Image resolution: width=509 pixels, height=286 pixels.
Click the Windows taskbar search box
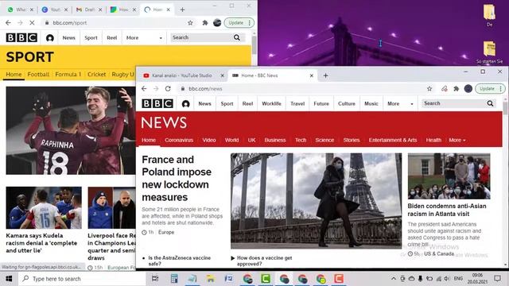tap(83, 279)
